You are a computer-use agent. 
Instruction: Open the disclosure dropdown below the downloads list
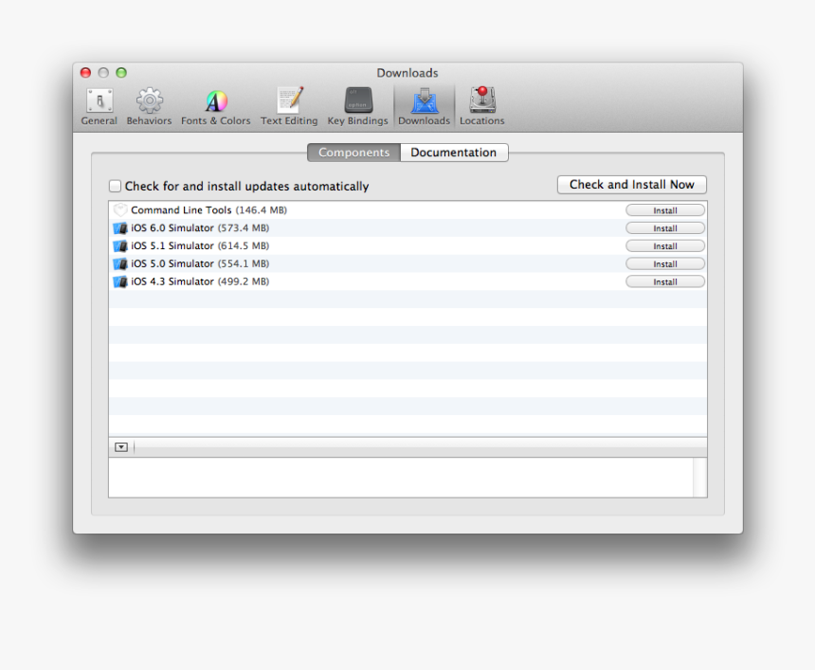coord(119,446)
